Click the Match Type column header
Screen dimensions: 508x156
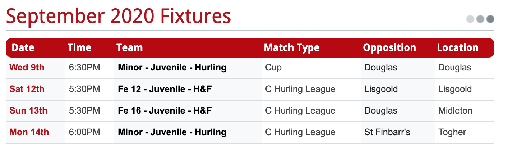tap(292, 48)
